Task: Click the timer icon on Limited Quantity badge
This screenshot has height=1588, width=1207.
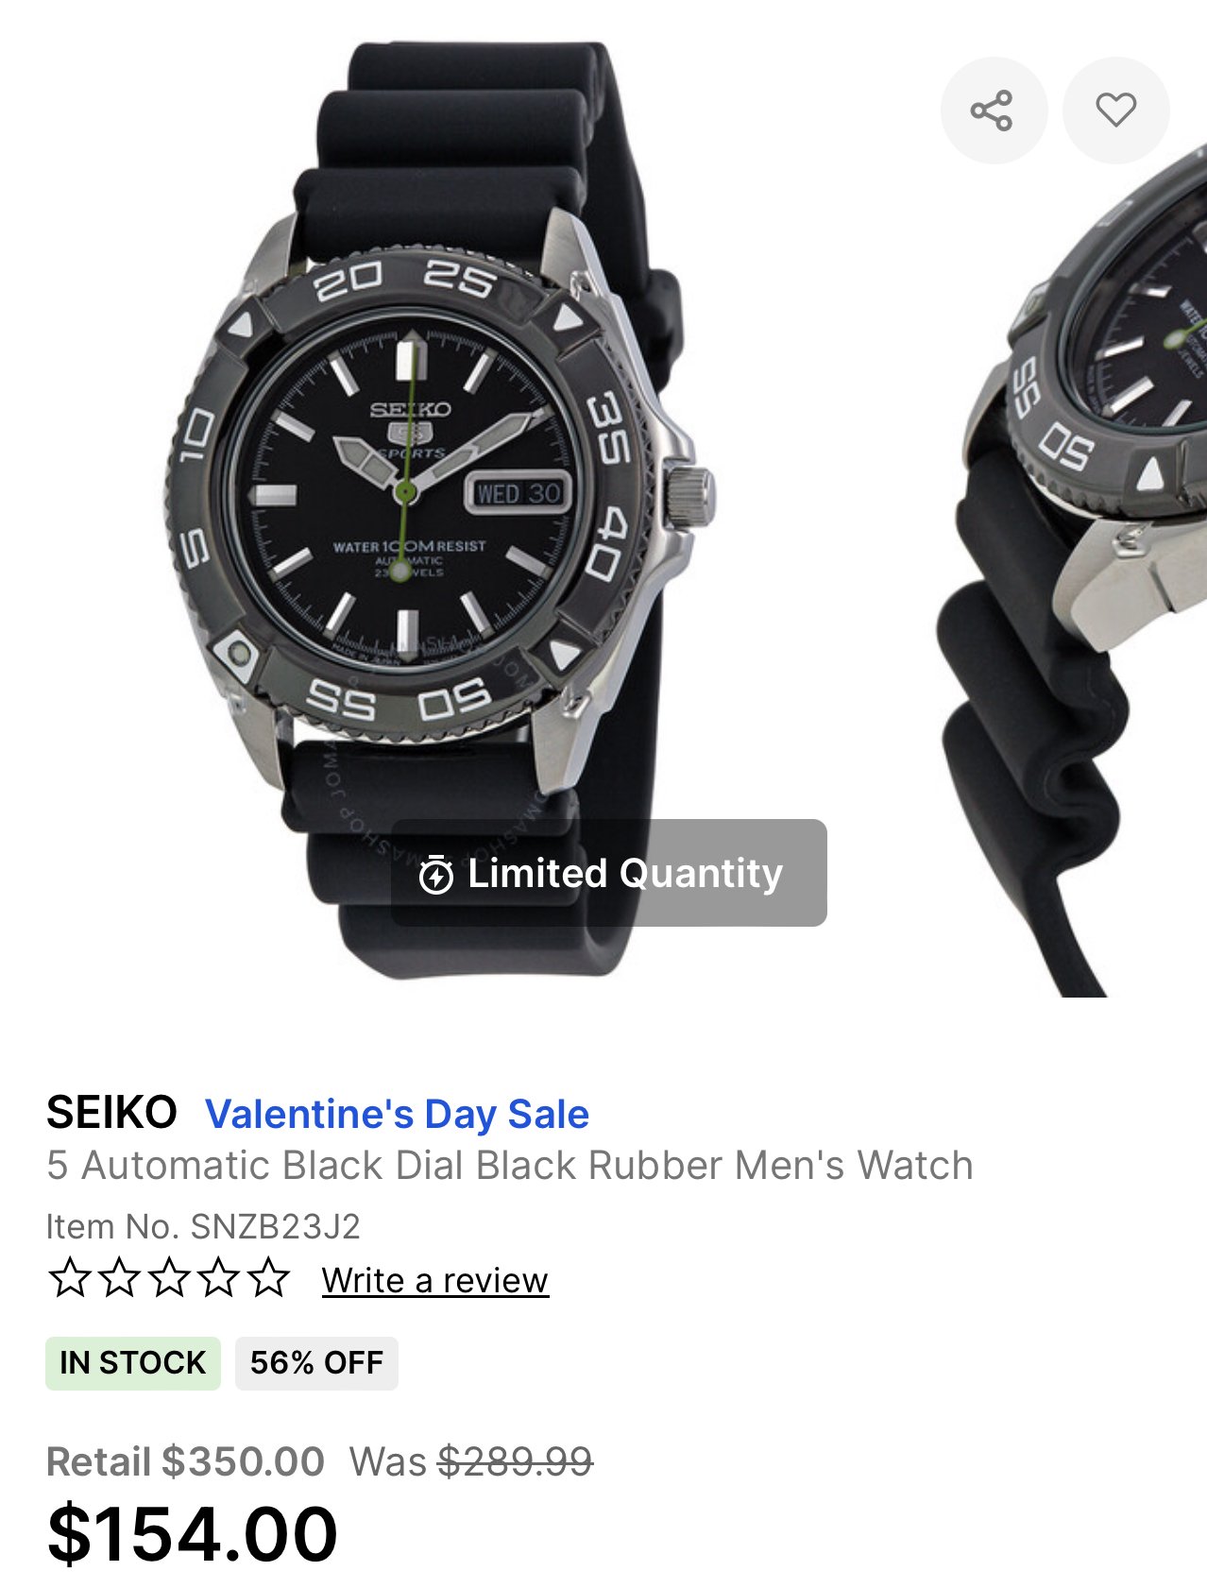Action: point(435,874)
